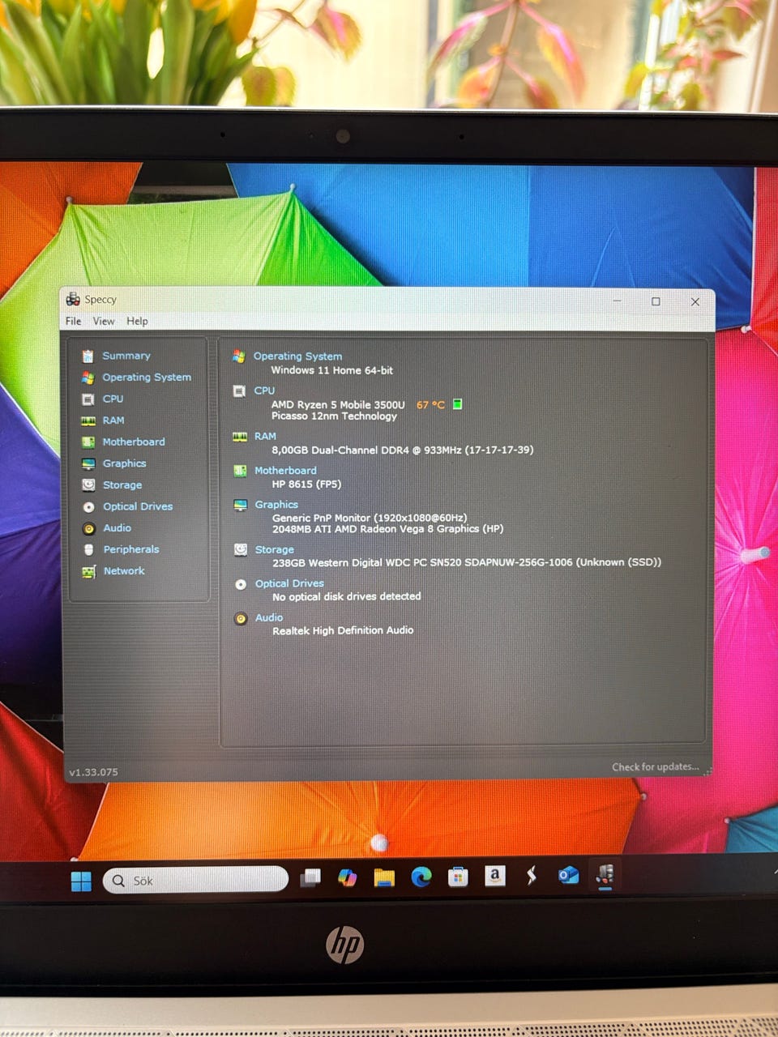Select Motherboard in the sidebar list
The height and width of the screenshot is (1037, 778).
pyautogui.click(x=134, y=442)
